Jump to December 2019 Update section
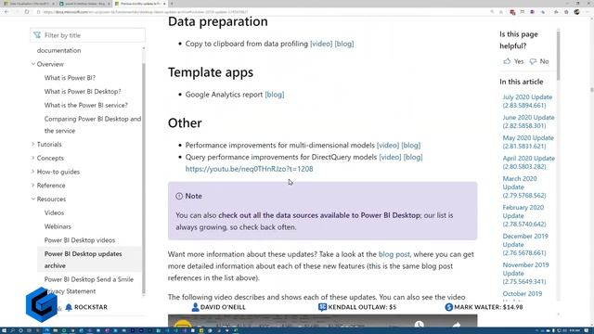Image resolution: width=594 pixels, height=334 pixels. (525, 244)
